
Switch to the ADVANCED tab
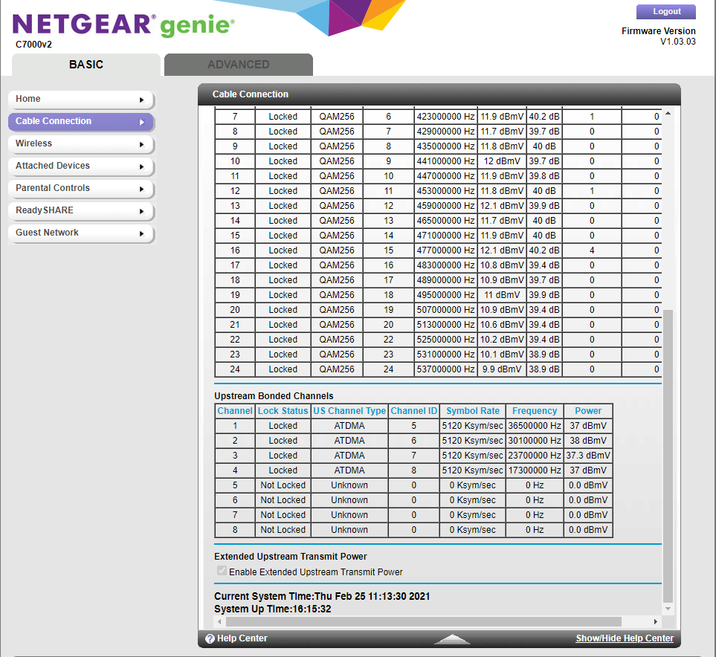[x=238, y=65]
